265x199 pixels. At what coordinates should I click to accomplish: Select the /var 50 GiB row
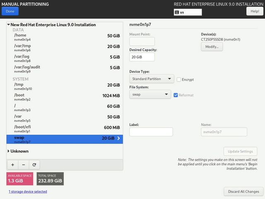point(65,118)
